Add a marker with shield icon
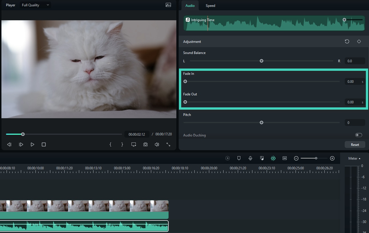 pyautogui.click(x=239, y=158)
